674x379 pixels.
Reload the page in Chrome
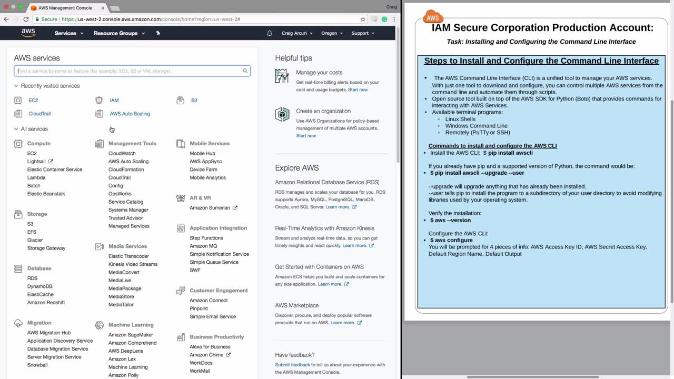(x=26, y=19)
